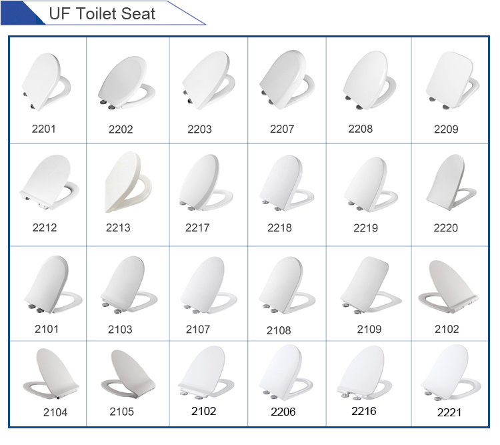Click the 2218 model number label
The width and height of the screenshot is (500, 445).
click(x=279, y=228)
